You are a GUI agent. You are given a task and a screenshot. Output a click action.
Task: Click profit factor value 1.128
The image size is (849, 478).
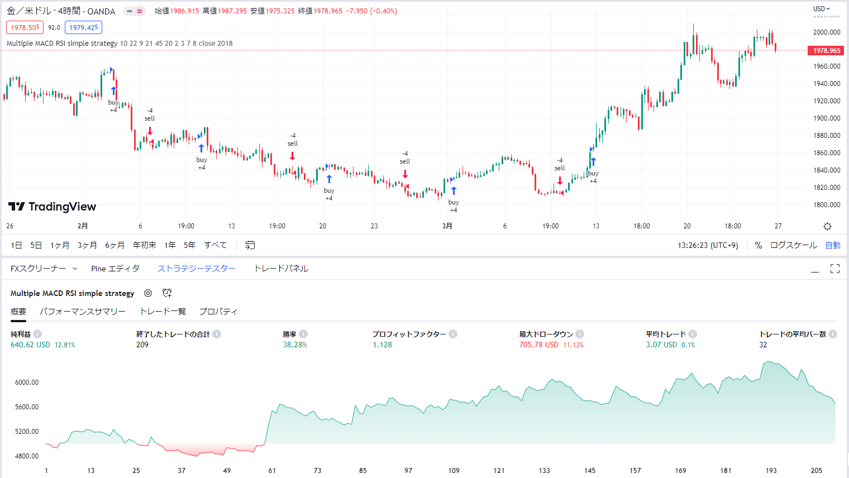[383, 345]
